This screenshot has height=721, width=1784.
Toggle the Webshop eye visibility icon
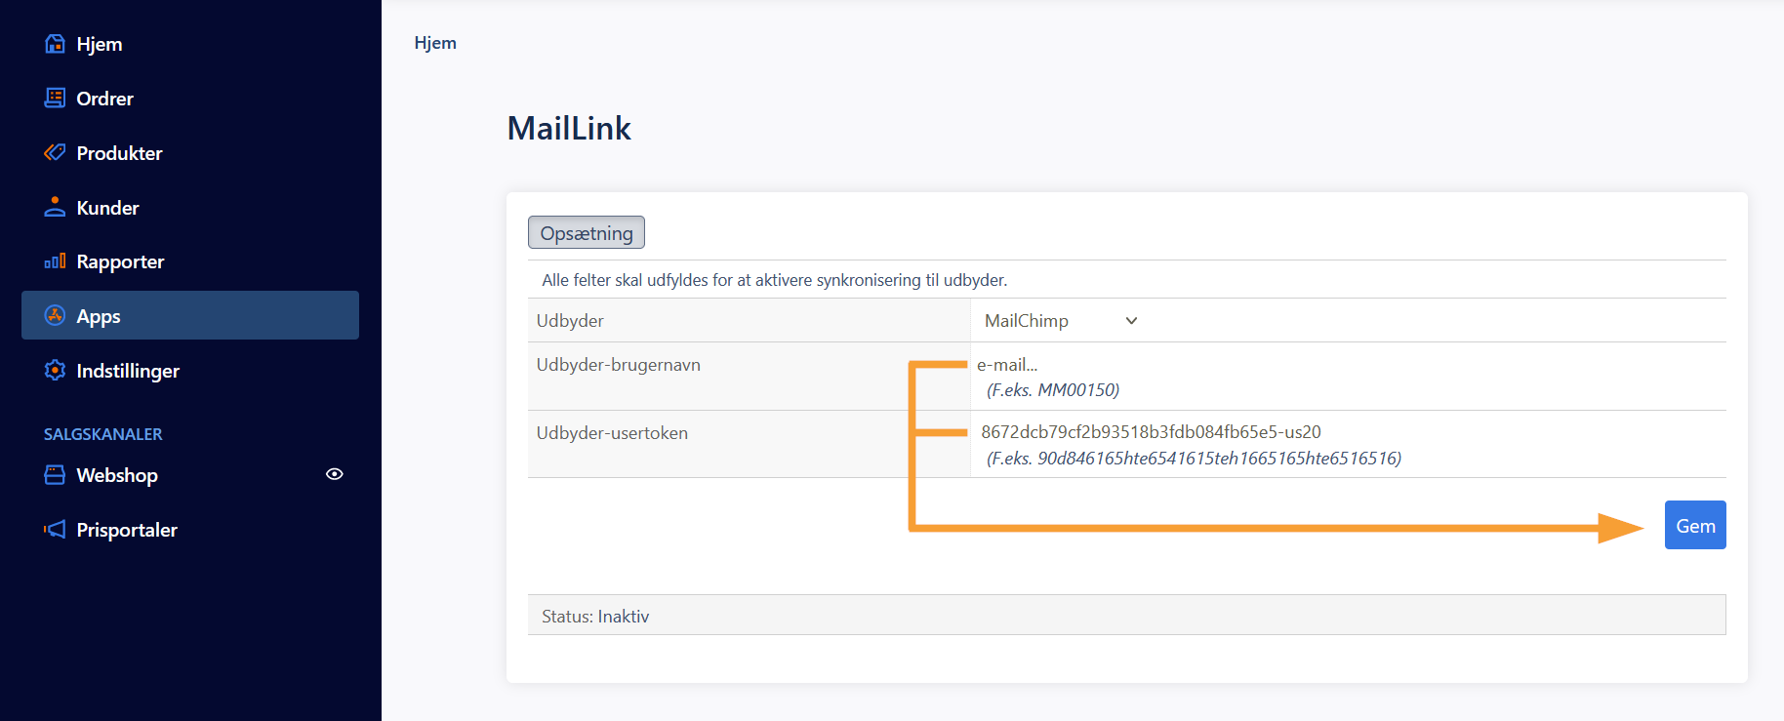pyautogui.click(x=334, y=474)
